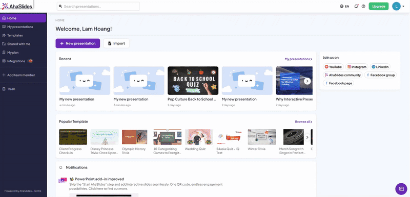The width and height of the screenshot is (410, 197).
Task: Open the help question mark icon
Action: [363, 6]
